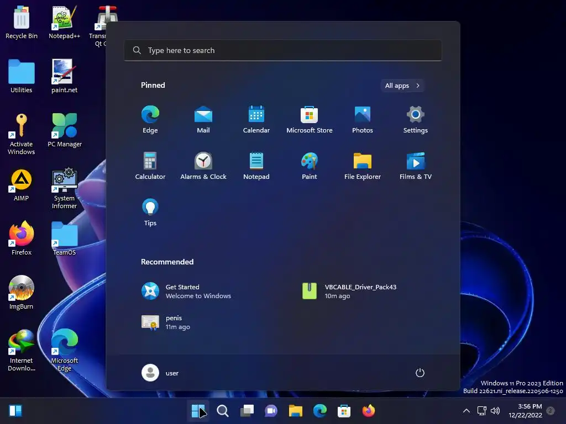Click the network tray icon
566x424 pixels.
click(482, 411)
